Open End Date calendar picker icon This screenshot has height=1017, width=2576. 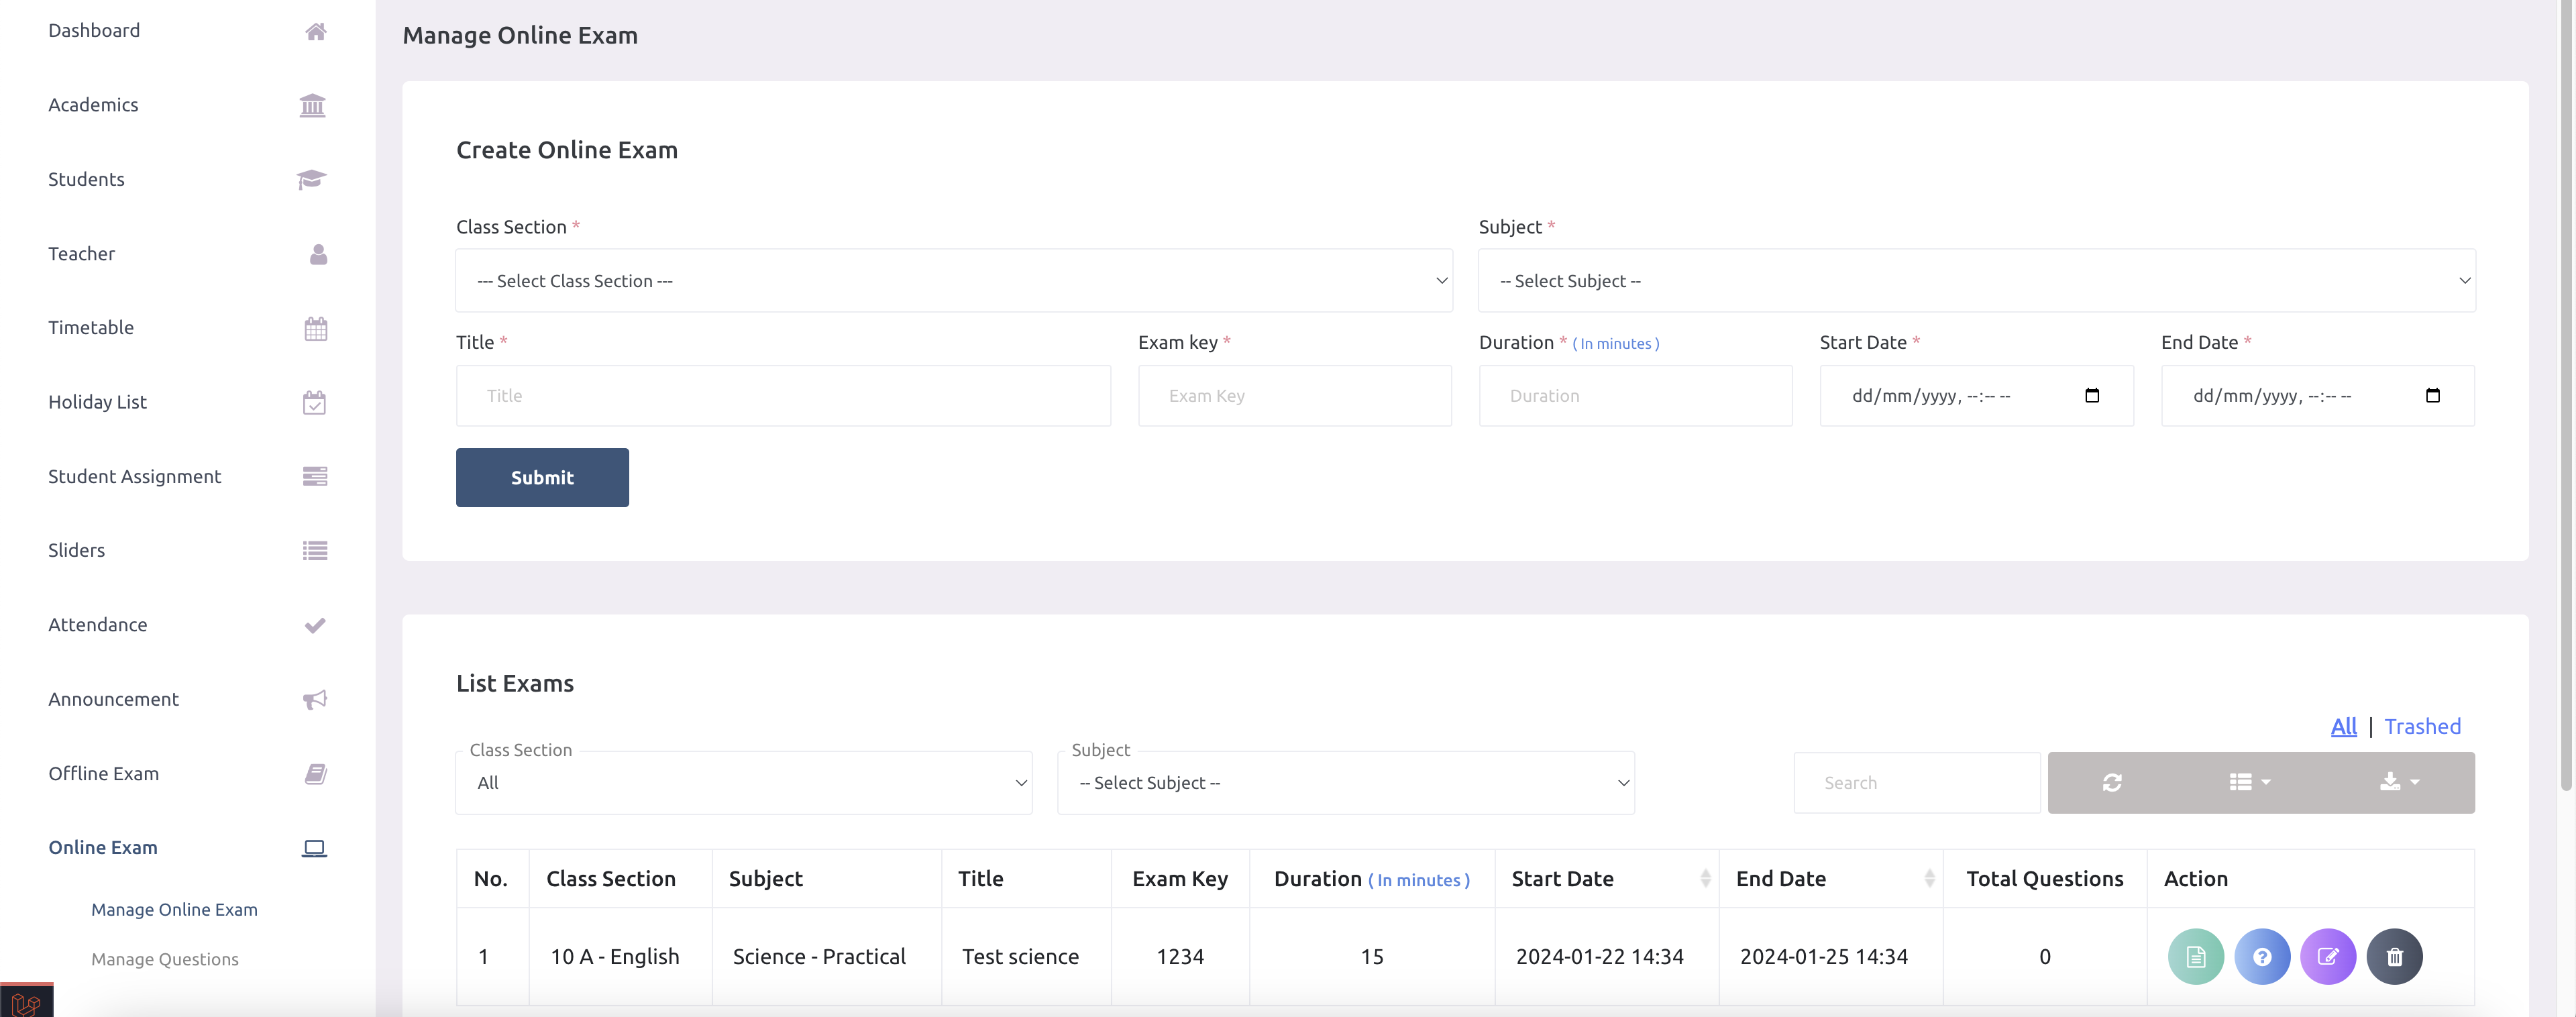click(x=2432, y=396)
